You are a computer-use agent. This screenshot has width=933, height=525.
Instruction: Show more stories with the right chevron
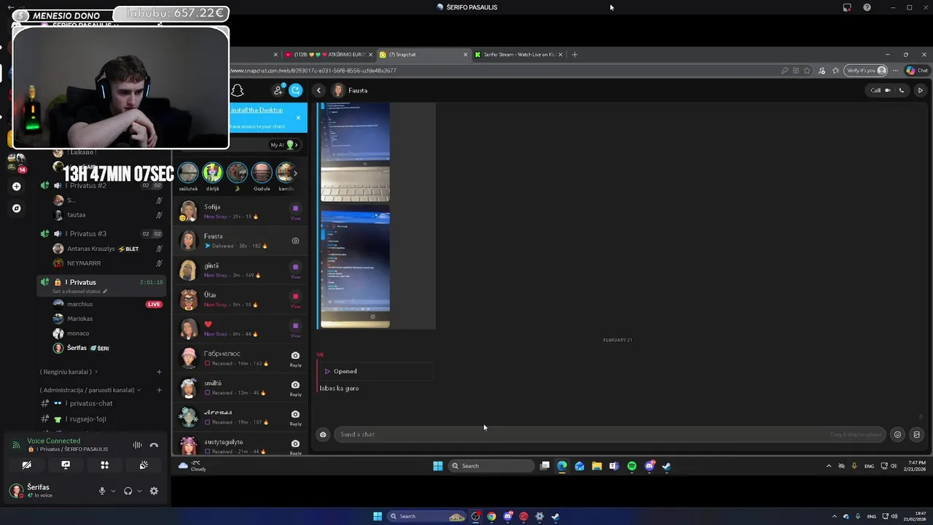tap(294, 173)
